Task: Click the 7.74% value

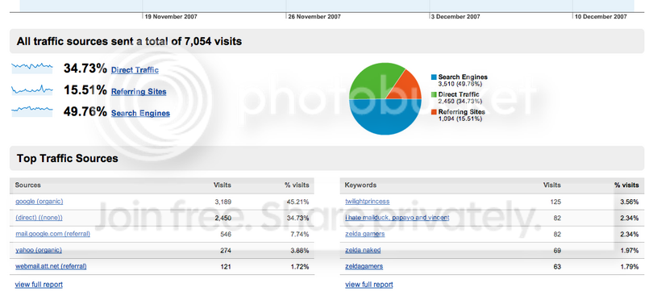Action: 299,235
